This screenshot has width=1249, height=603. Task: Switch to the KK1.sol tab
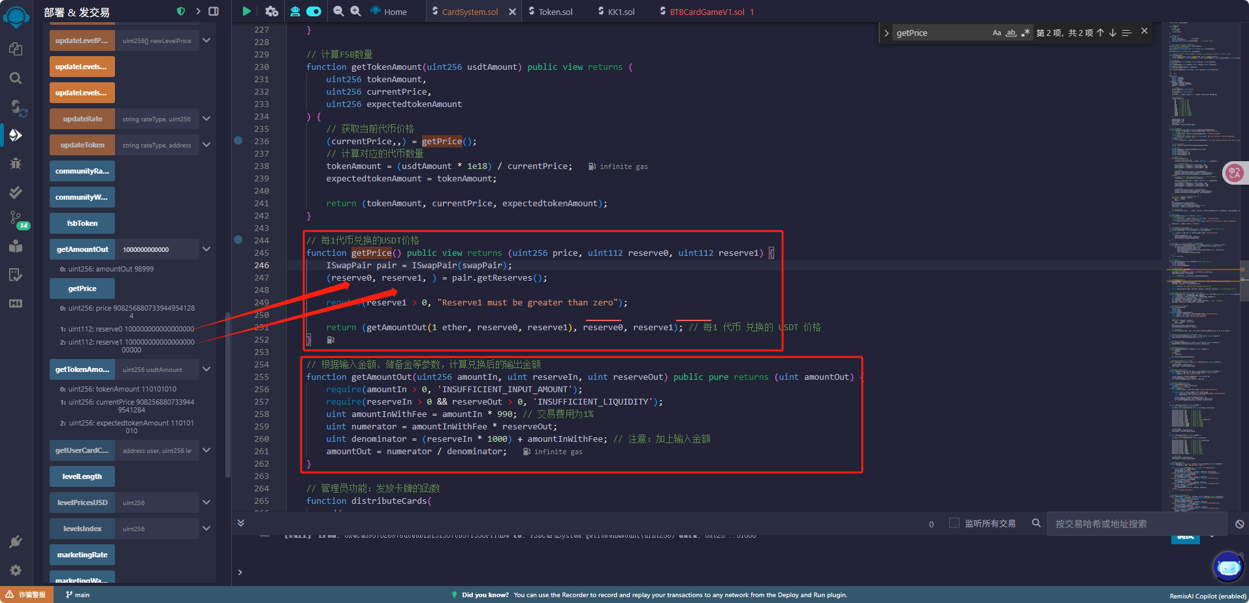click(x=616, y=12)
